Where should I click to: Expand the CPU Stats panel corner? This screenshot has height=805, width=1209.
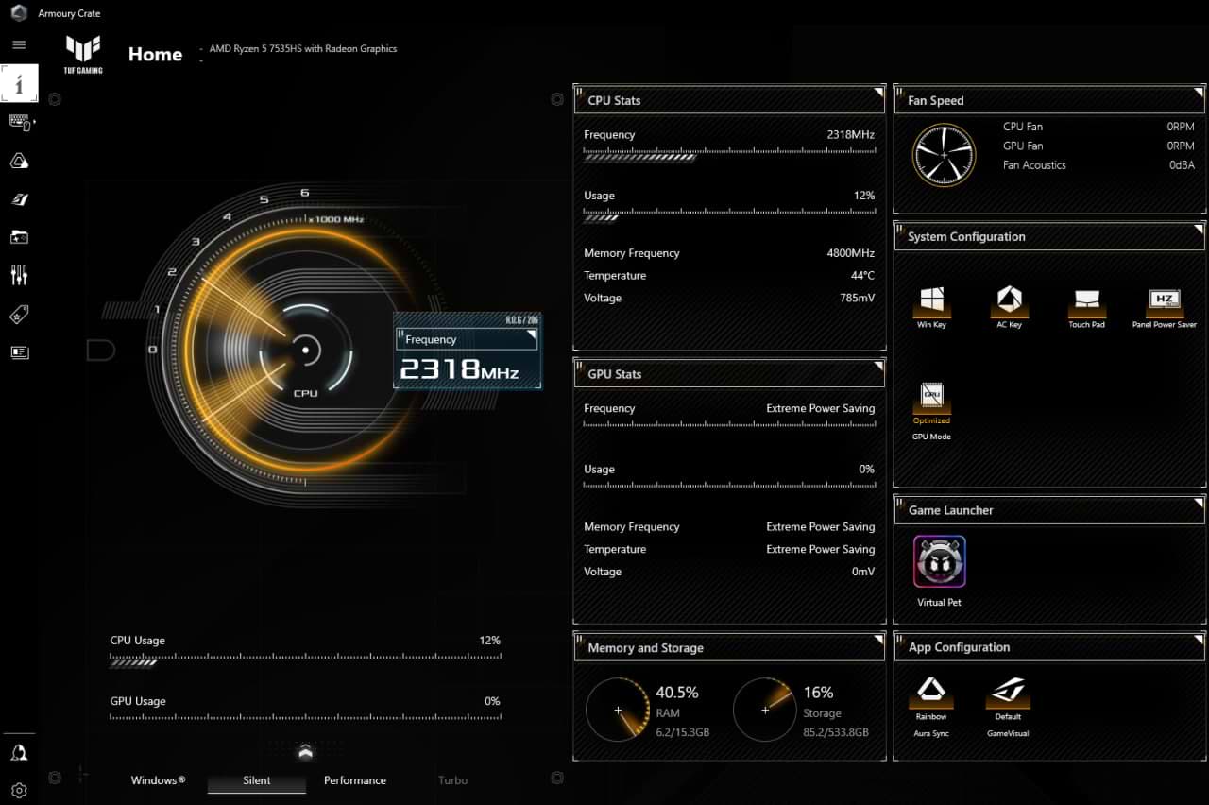click(x=878, y=92)
